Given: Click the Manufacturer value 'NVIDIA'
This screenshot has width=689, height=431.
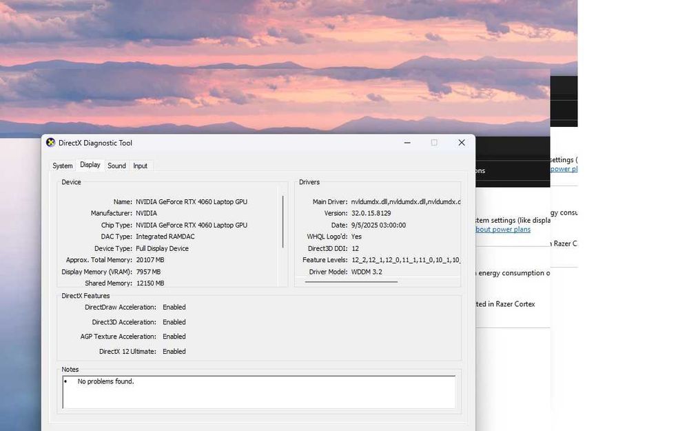Looking at the screenshot, I should click(x=146, y=213).
